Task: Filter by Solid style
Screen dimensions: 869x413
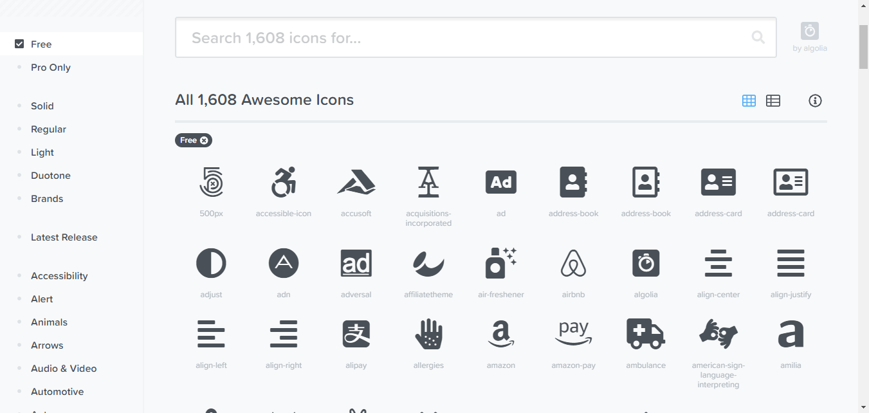Action: [42, 106]
